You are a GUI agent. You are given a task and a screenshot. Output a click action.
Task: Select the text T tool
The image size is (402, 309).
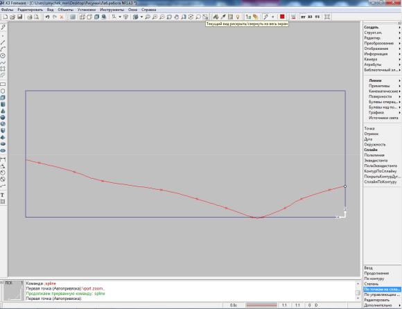(x=3, y=195)
